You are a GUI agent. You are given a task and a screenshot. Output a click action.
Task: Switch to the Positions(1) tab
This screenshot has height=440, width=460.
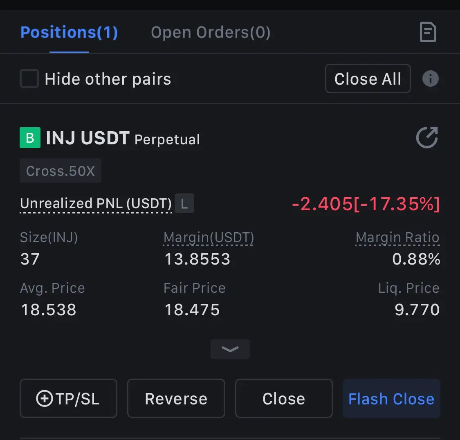coord(69,33)
